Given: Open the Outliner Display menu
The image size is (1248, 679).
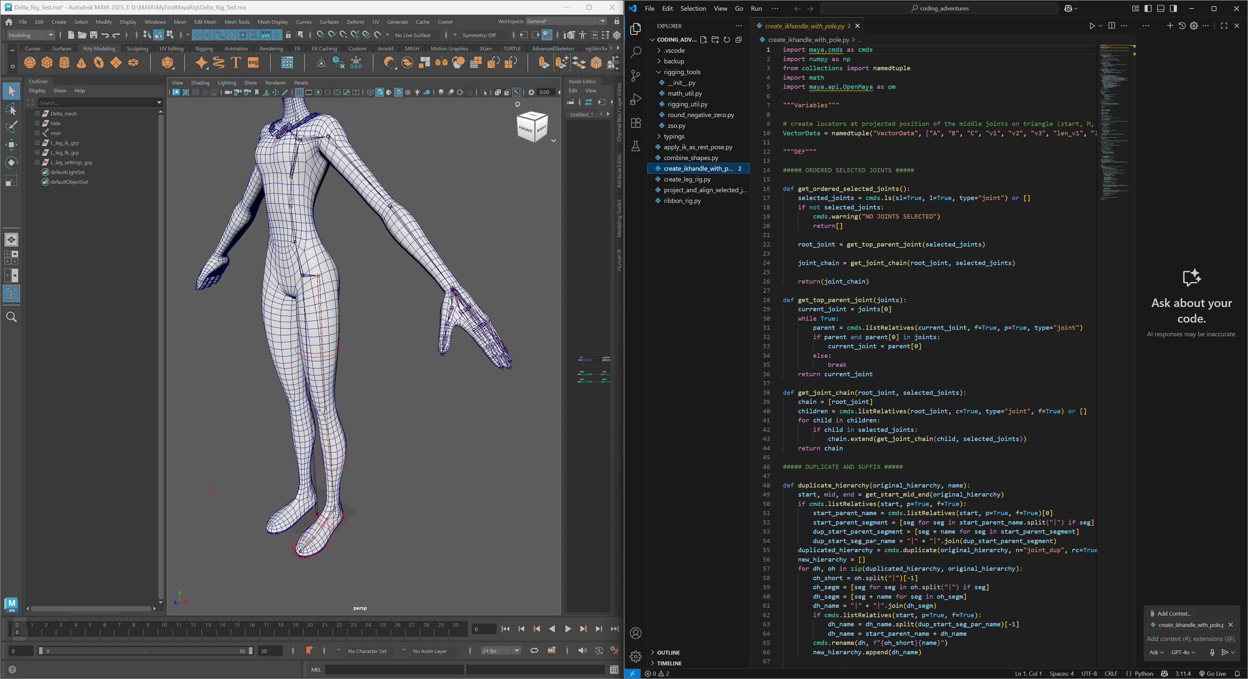Looking at the screenshot, I should point(37,91).
